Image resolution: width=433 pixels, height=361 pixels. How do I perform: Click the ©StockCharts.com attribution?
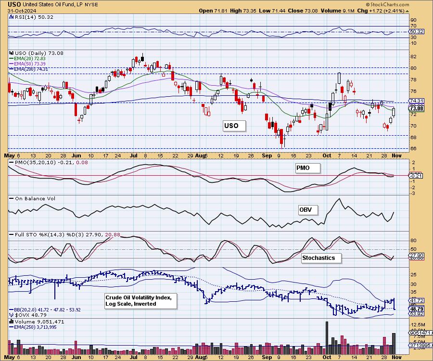(x=387, y=4)
